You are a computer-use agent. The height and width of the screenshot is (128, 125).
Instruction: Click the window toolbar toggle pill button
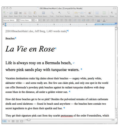coord(115,8)
